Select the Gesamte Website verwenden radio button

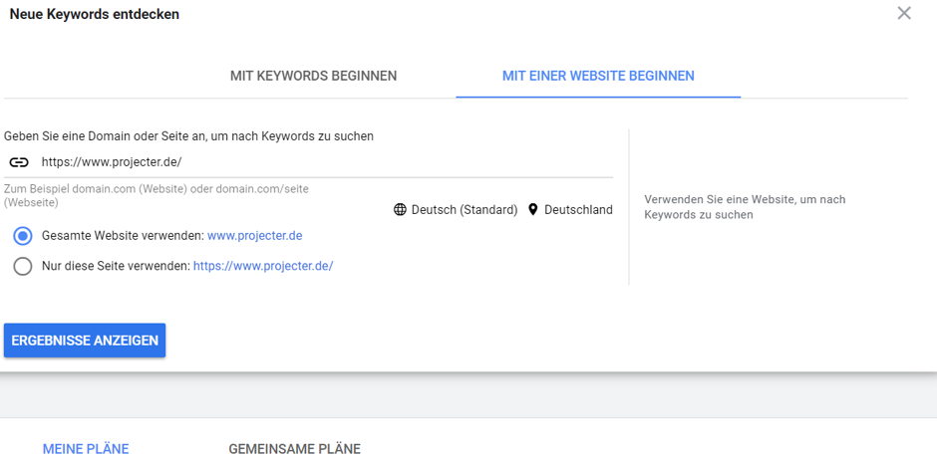[x=23, y=236]
